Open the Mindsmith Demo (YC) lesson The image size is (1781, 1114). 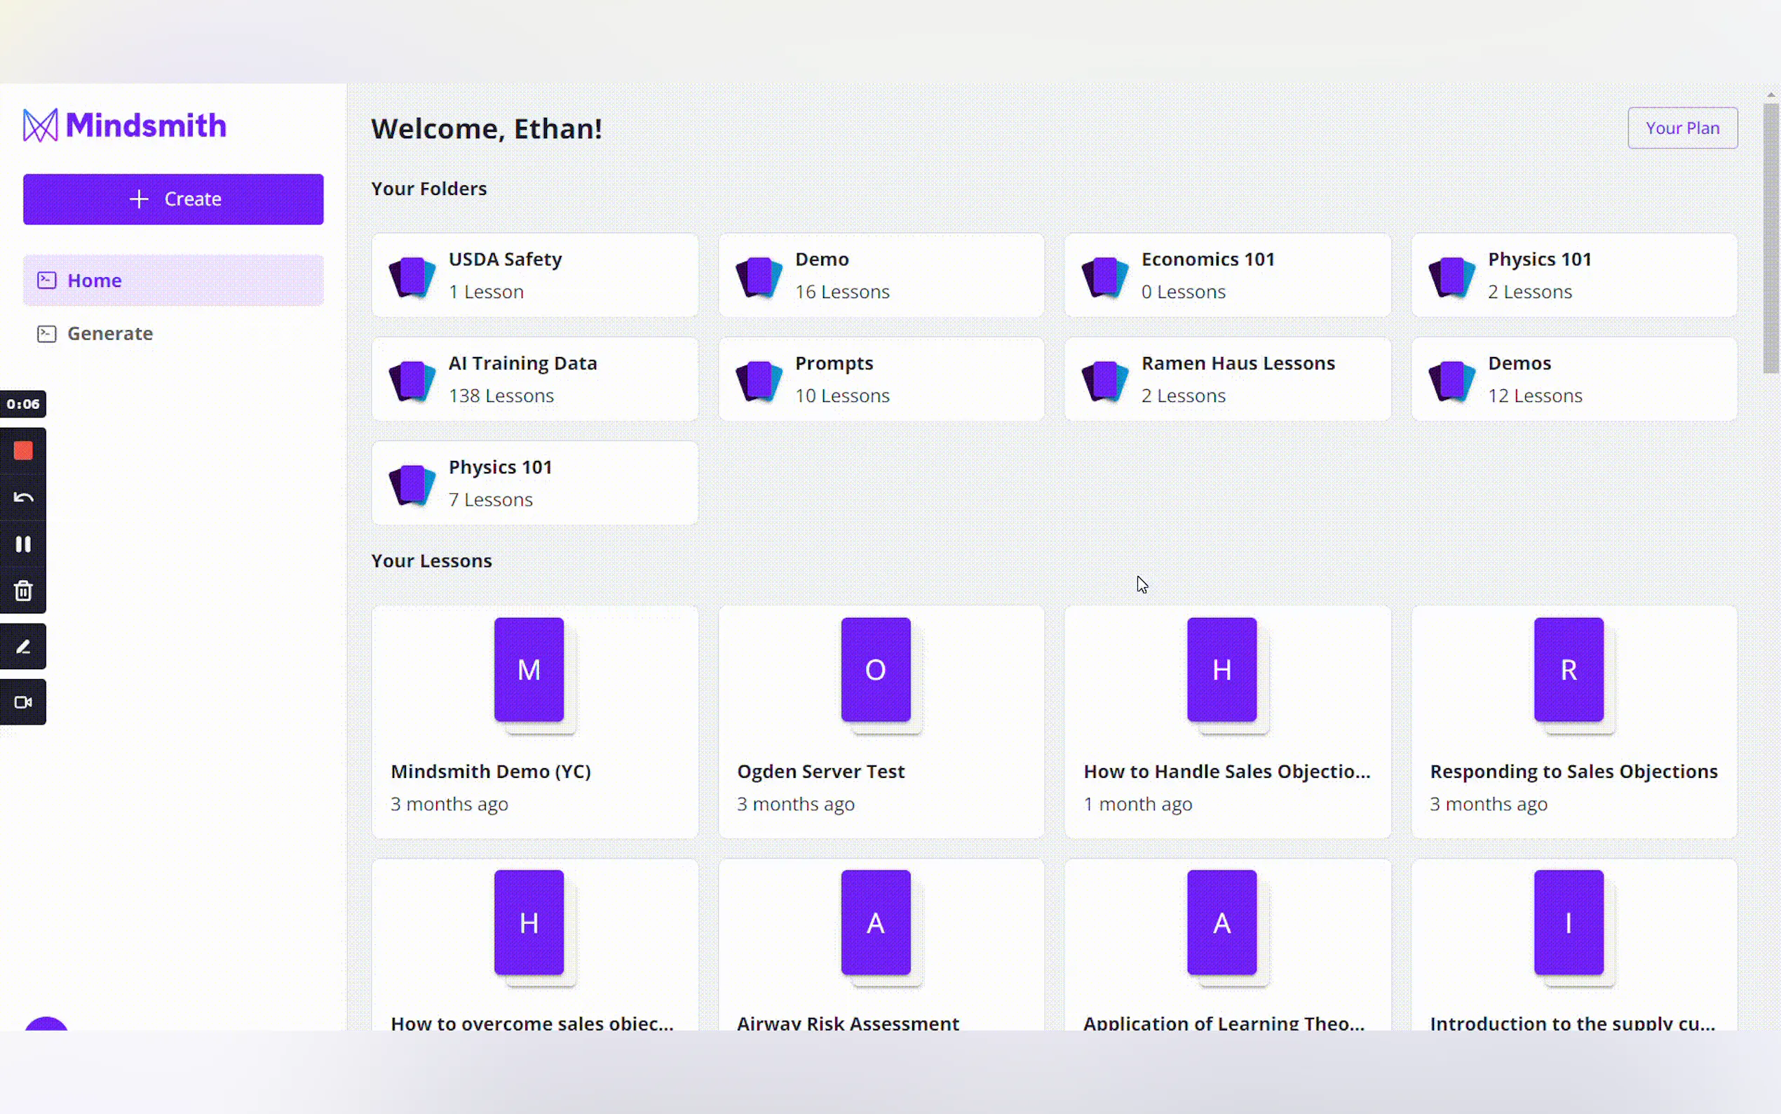coord(534,720)
